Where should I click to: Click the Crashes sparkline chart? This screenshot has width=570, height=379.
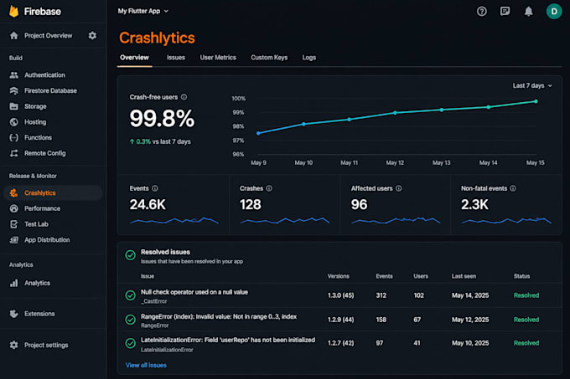[285, 221]
